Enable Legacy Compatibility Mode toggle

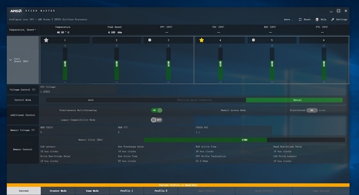click(x=157, y=120)
